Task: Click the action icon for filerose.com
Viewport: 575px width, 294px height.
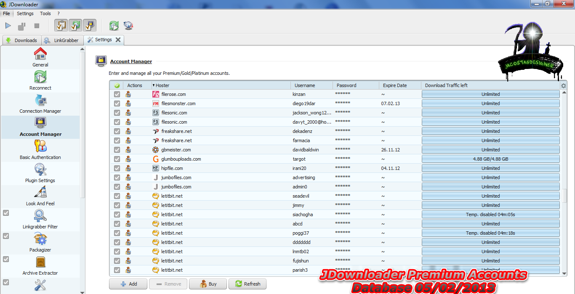Action: point(128,94)
